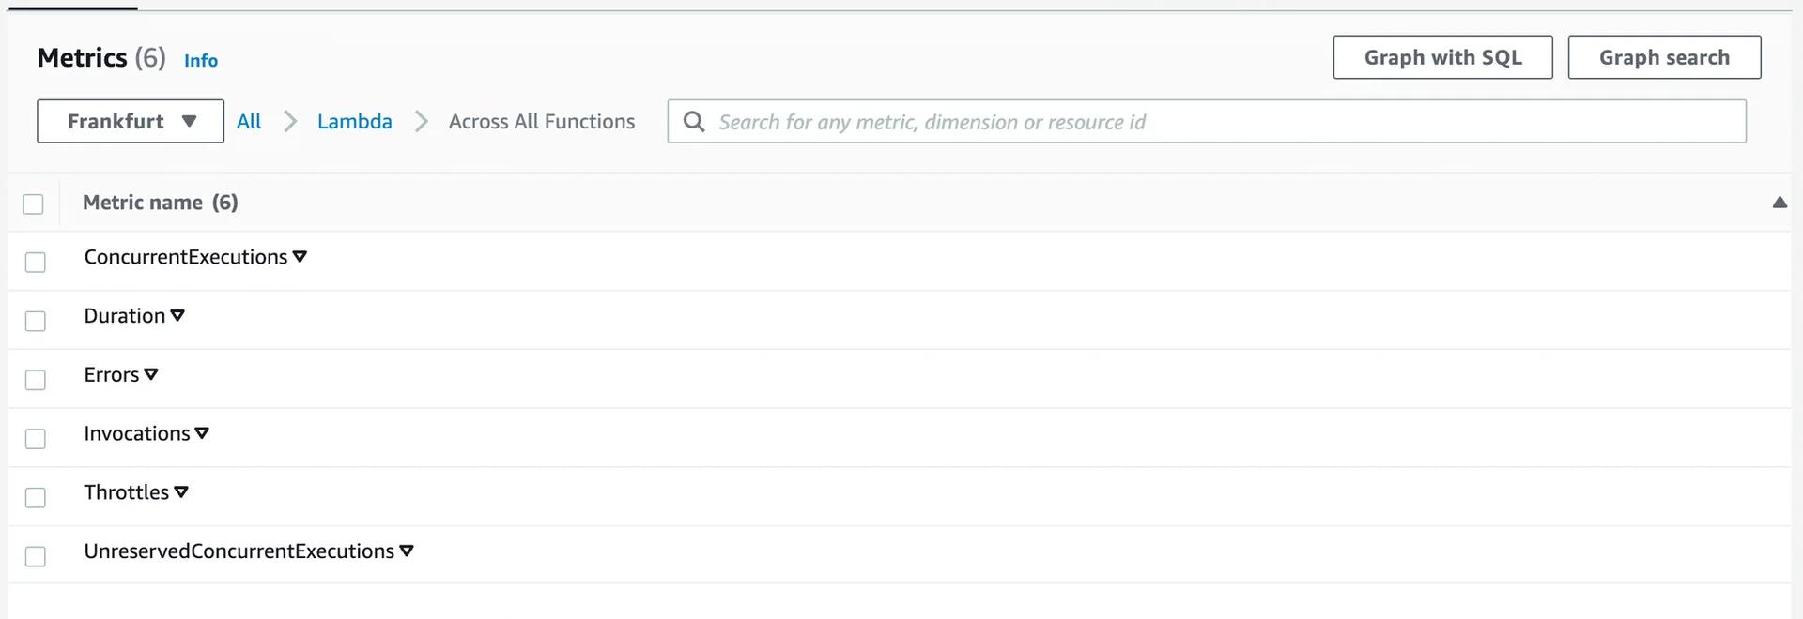
Task: Select all metrics using the header checkbox
Action: (x=35, y=203)
